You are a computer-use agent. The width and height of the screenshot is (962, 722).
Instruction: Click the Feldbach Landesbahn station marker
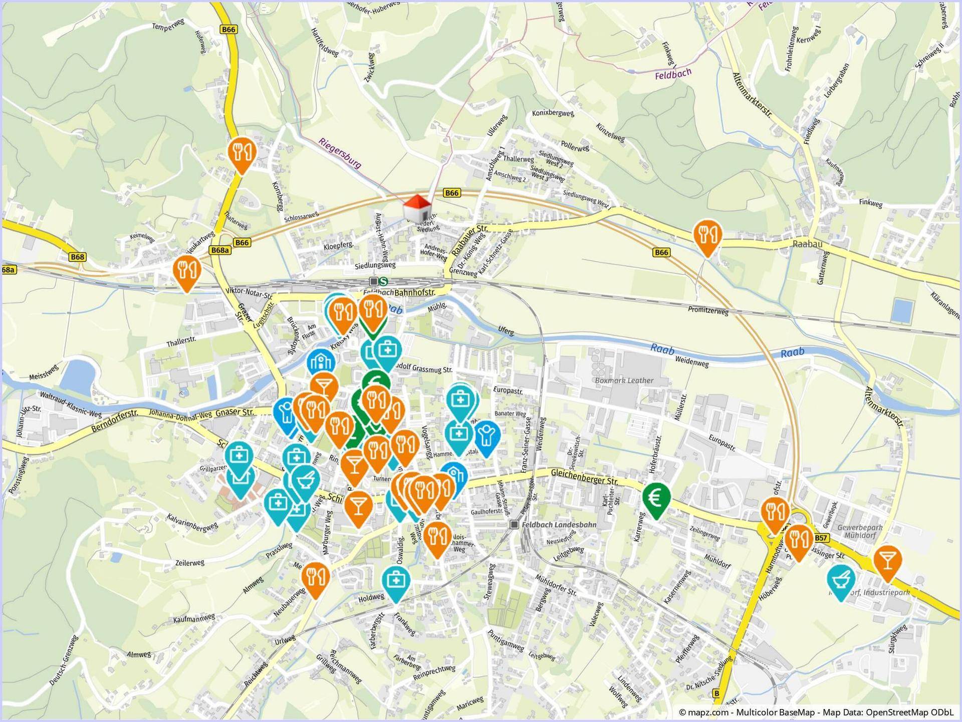click(x=514, y=524)
